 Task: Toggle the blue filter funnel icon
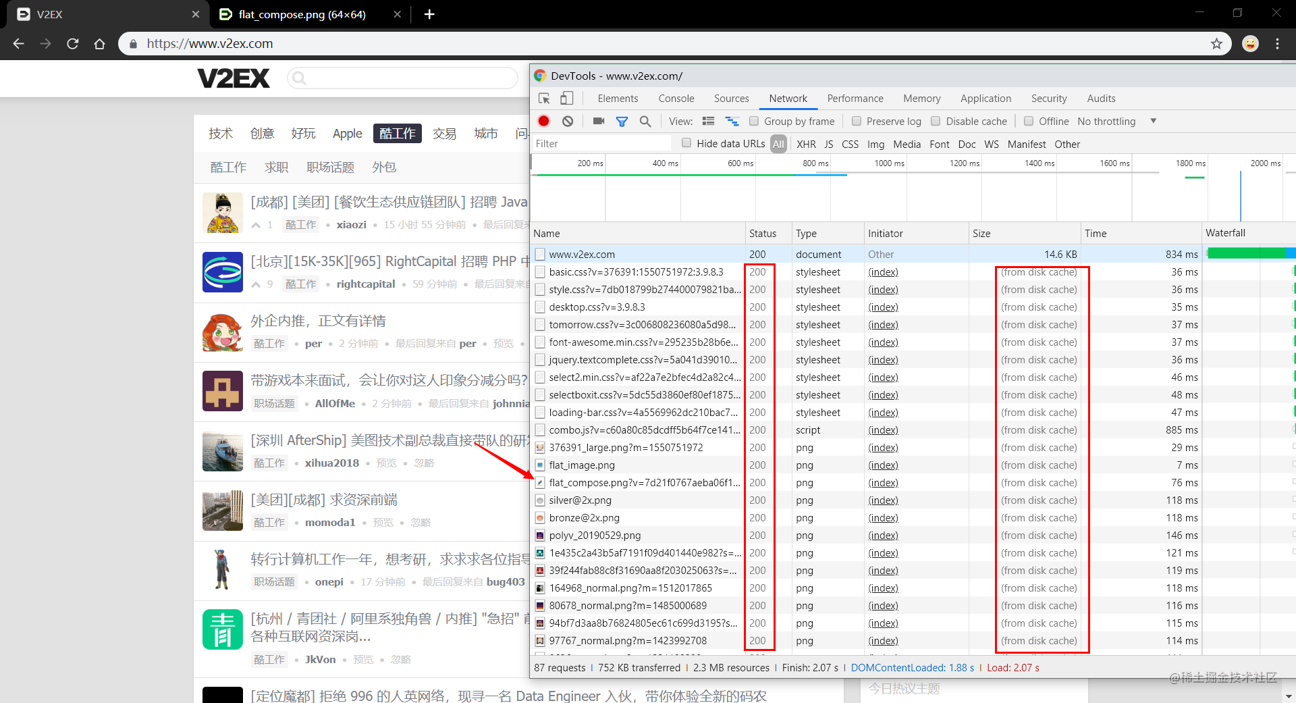click(x=622, y=122)
